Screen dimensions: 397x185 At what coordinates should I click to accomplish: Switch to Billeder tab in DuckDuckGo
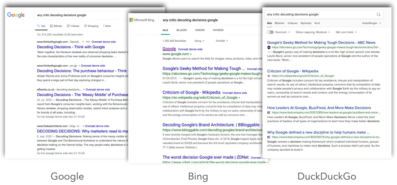(x=280, y=23)
